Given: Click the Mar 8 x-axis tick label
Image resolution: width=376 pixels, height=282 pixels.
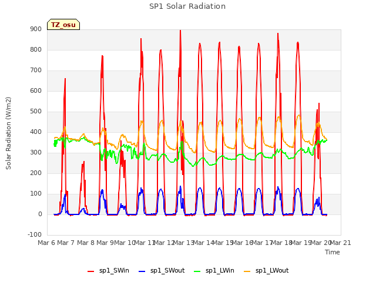Looking at the screenshot, I should click(x=86, y=243).
